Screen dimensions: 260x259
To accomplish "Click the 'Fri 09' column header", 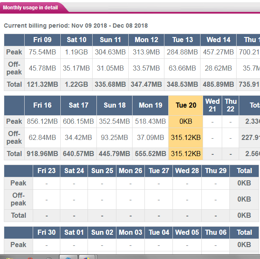I will (x=42, y=40).
